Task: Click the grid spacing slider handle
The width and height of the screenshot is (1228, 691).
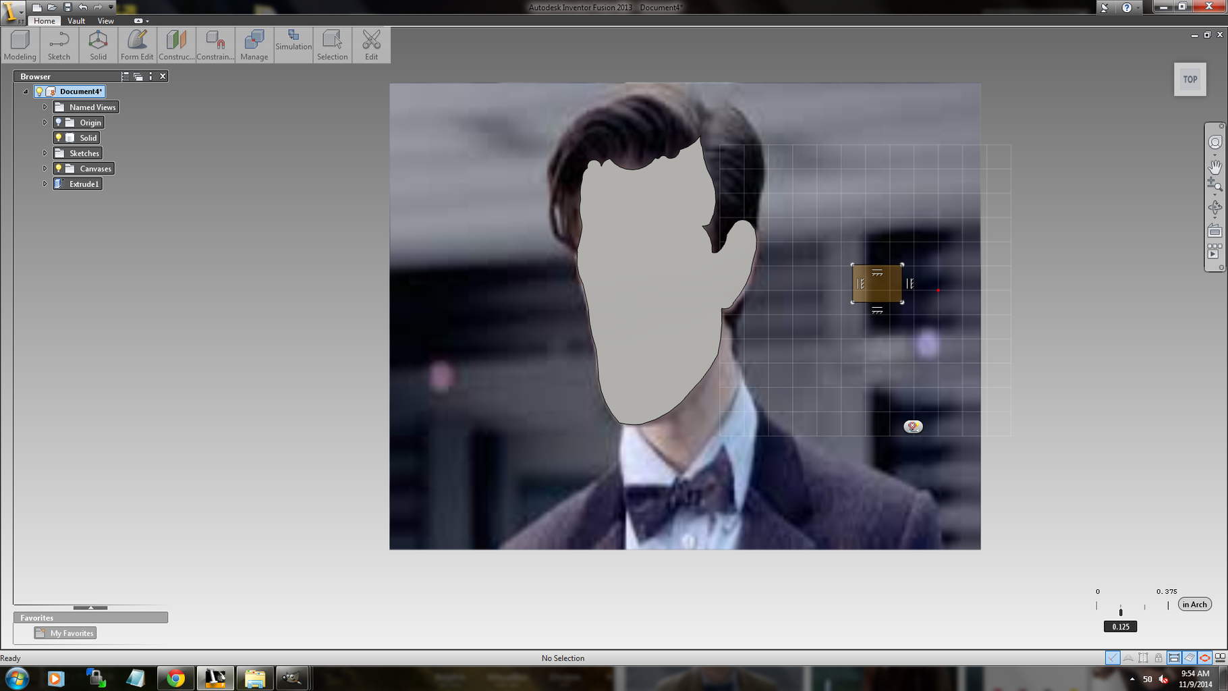Action: click(1121, 612)
